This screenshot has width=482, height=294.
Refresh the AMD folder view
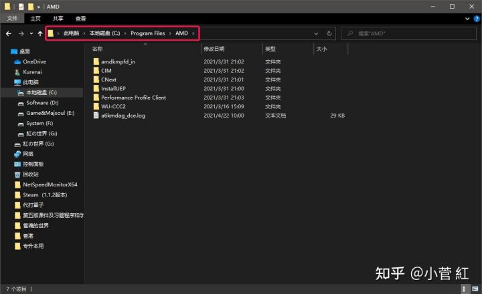coord(329,33)
